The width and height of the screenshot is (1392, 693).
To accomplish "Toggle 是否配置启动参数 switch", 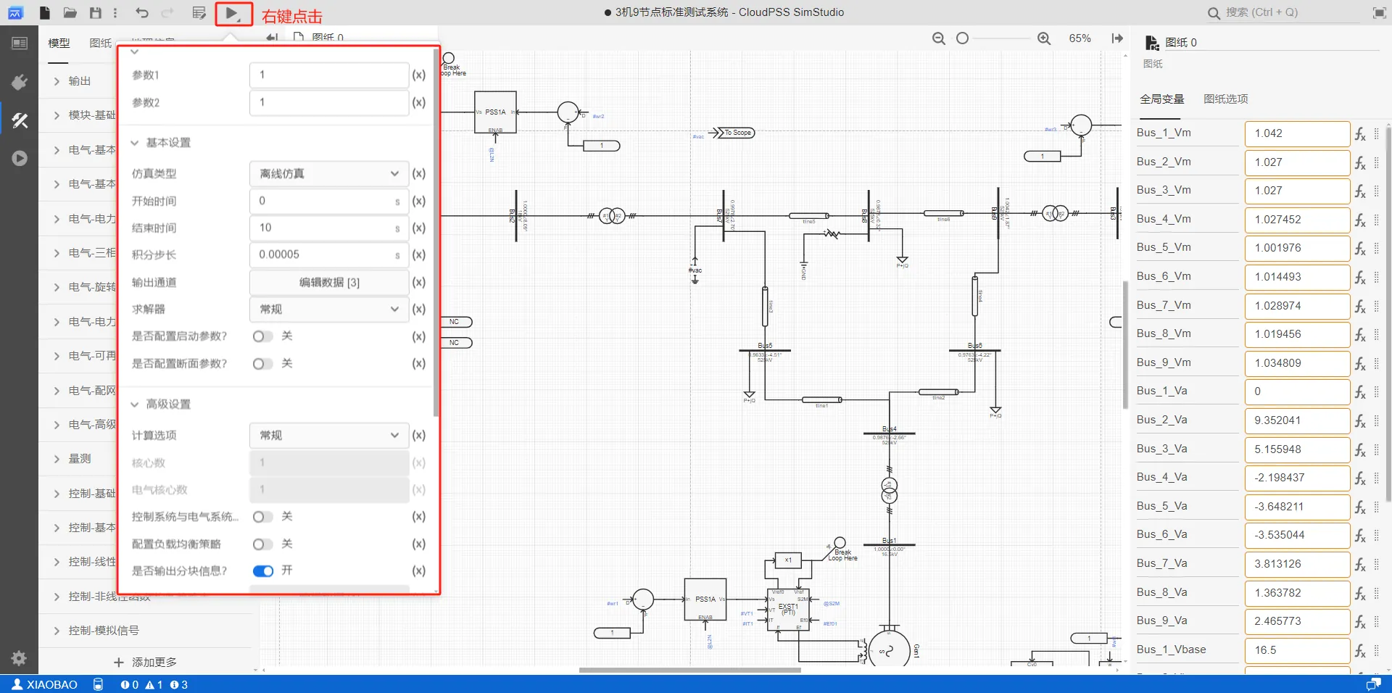I will coord(262,336).
